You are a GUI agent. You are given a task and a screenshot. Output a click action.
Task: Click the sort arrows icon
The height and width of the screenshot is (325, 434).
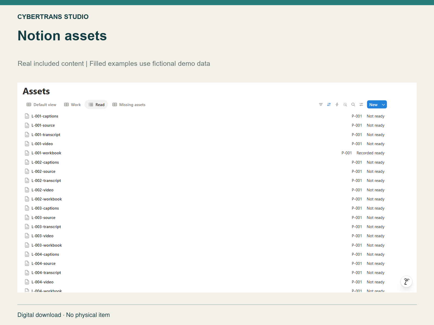pos(329,105)
